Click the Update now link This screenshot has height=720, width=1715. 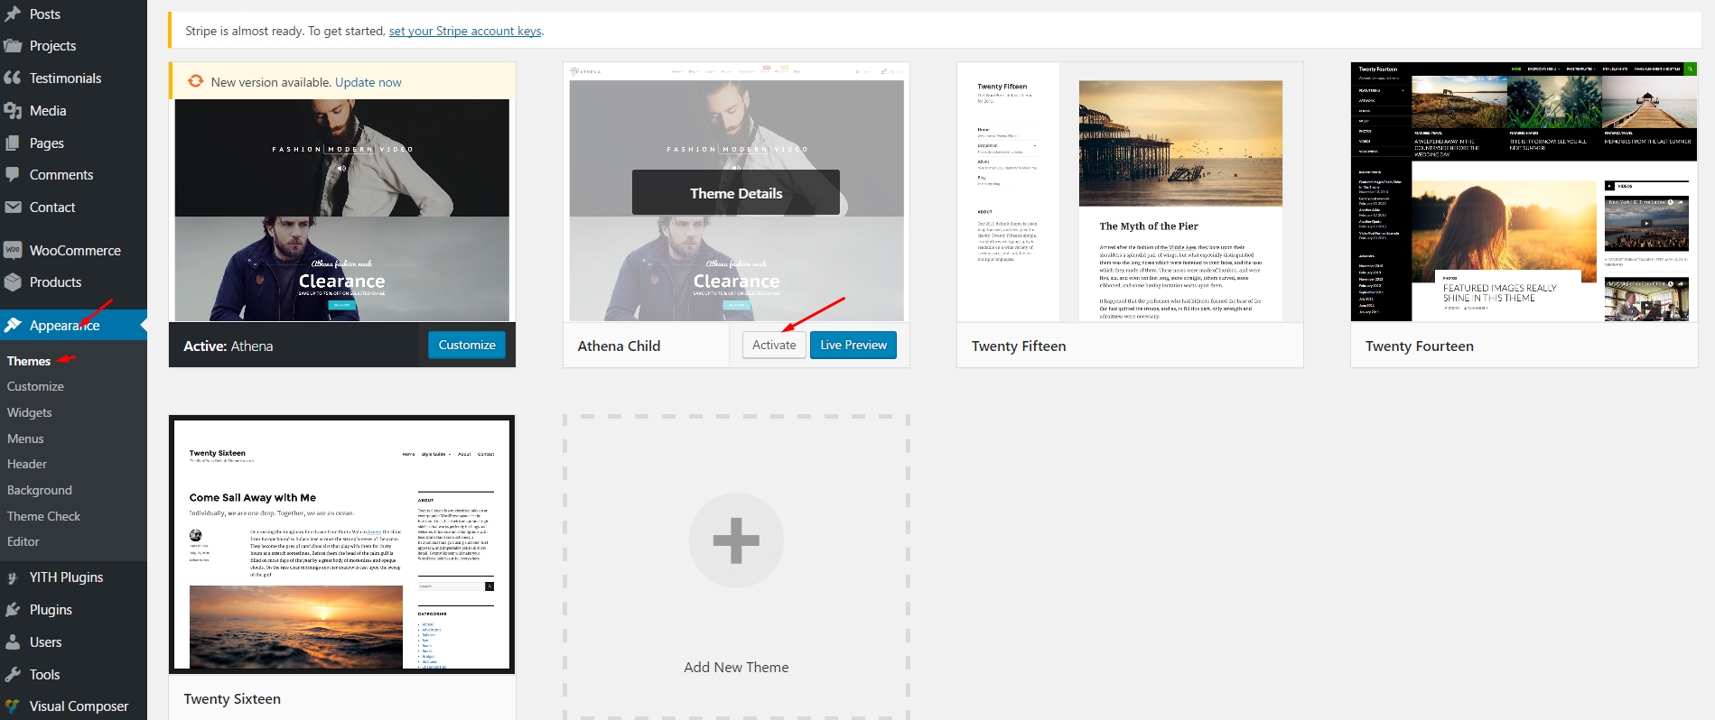[x=368, y=82]
